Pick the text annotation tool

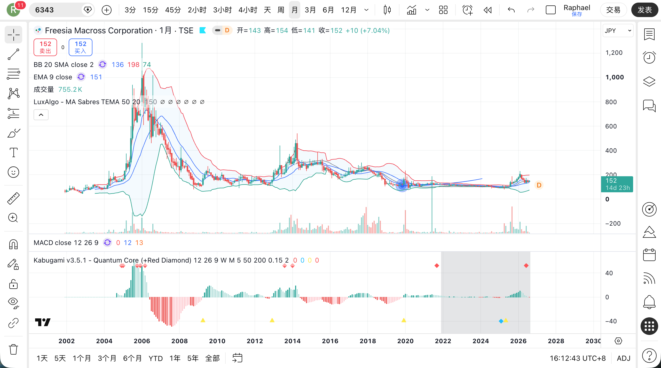click(x=13, y=152)
